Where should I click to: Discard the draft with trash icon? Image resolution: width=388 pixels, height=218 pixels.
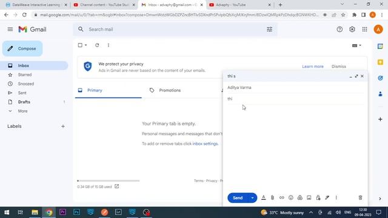pyautogui.click(x=360, y=197)
